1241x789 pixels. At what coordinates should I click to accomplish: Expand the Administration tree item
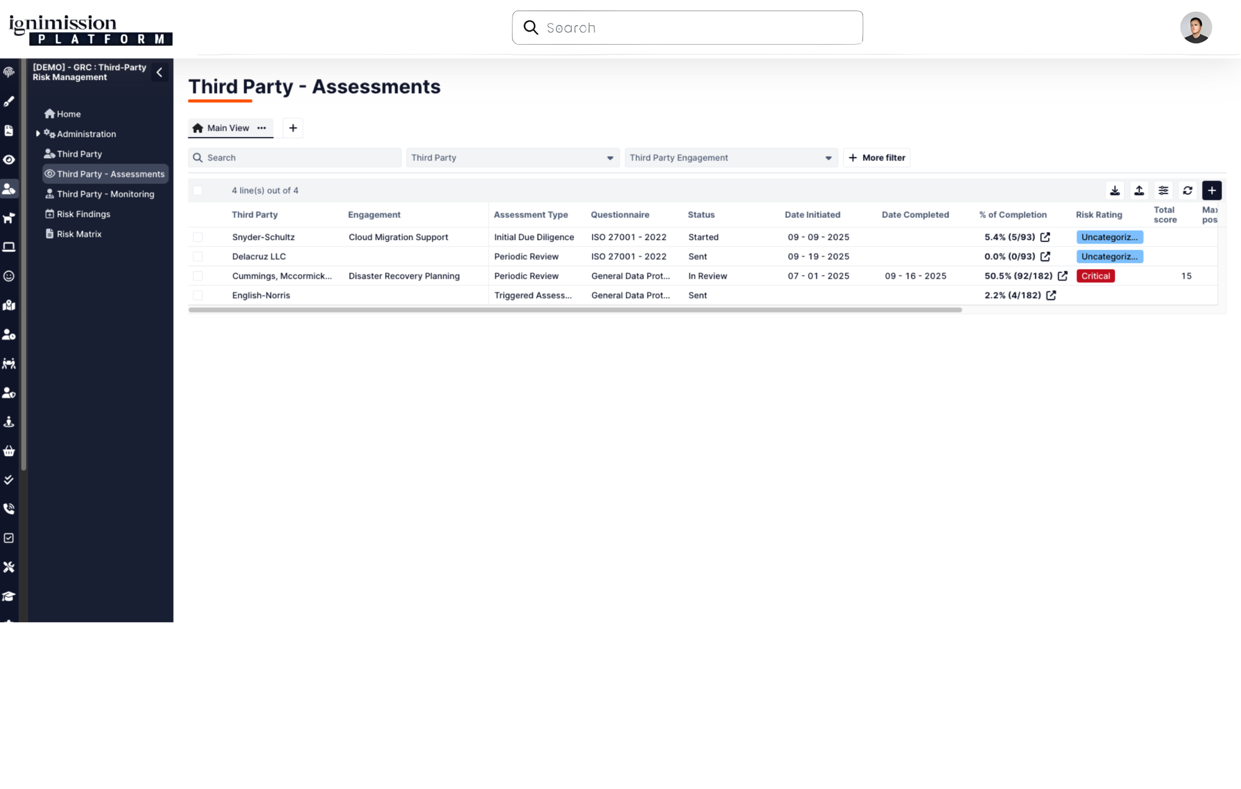(x=38, y=134)
